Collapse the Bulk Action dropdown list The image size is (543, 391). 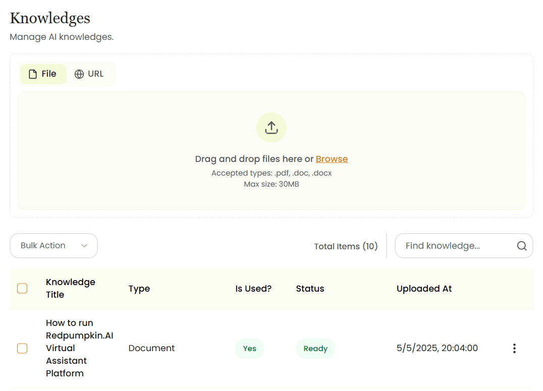tap(53, 246)
